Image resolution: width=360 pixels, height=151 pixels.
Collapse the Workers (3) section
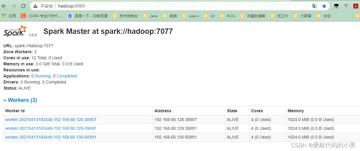point(20,100)
